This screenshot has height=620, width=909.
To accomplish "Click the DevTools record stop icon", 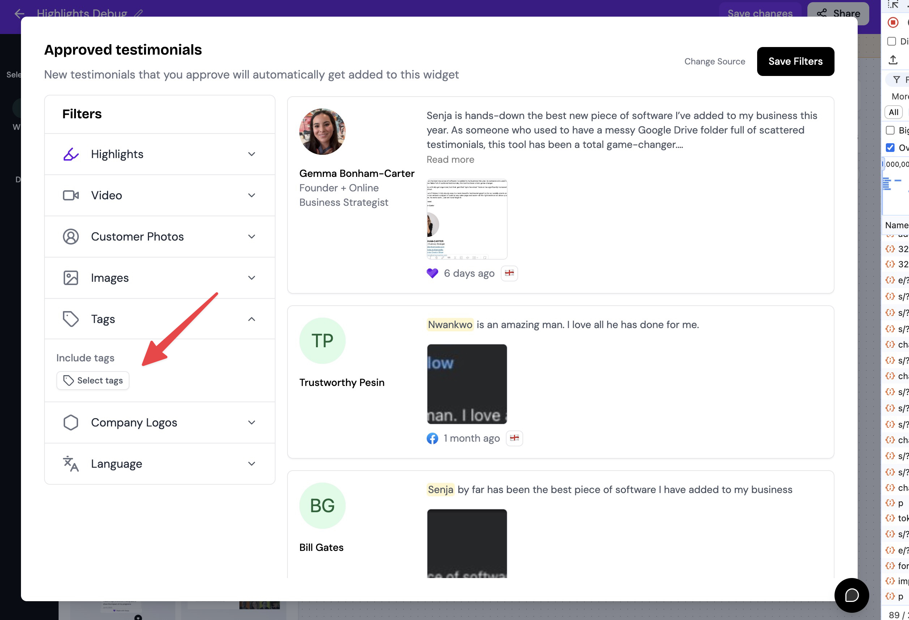I will click(893, 22).
